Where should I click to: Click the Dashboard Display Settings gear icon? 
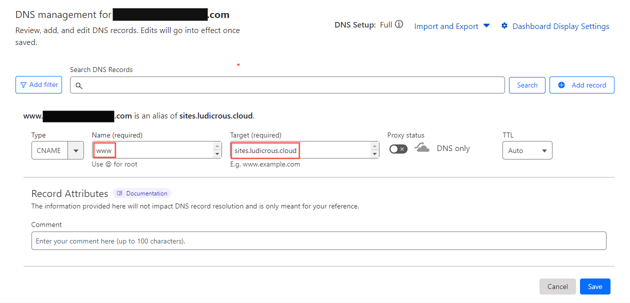(x=504, y=26)
